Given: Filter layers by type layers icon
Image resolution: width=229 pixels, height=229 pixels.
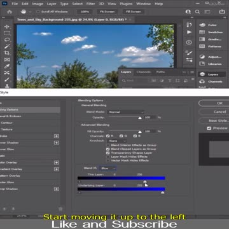Looking at the screenshot, I should (x=170, y=81).
